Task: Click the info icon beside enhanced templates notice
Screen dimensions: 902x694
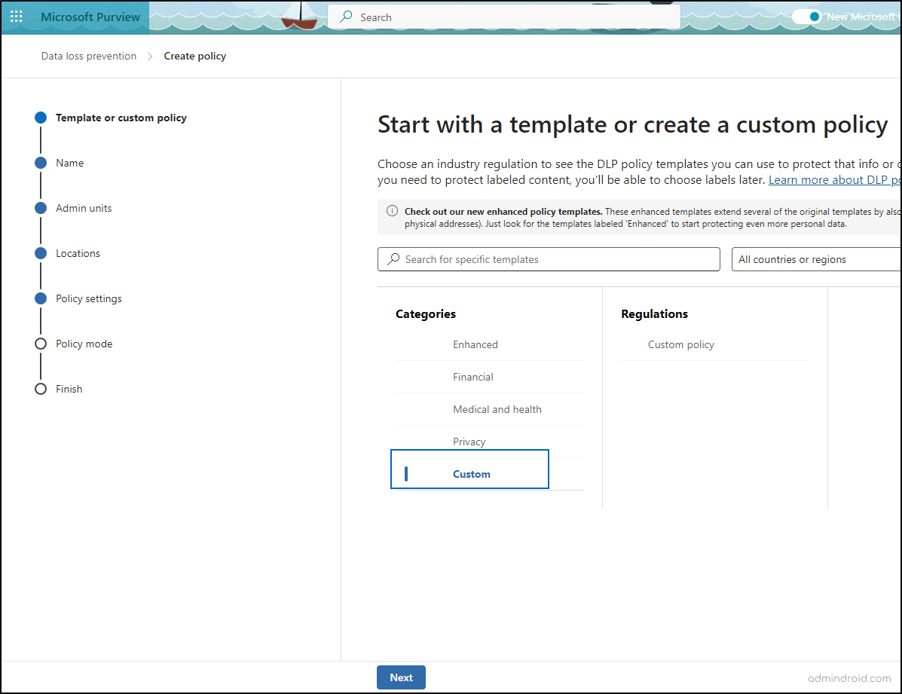Action: (391, 212)
